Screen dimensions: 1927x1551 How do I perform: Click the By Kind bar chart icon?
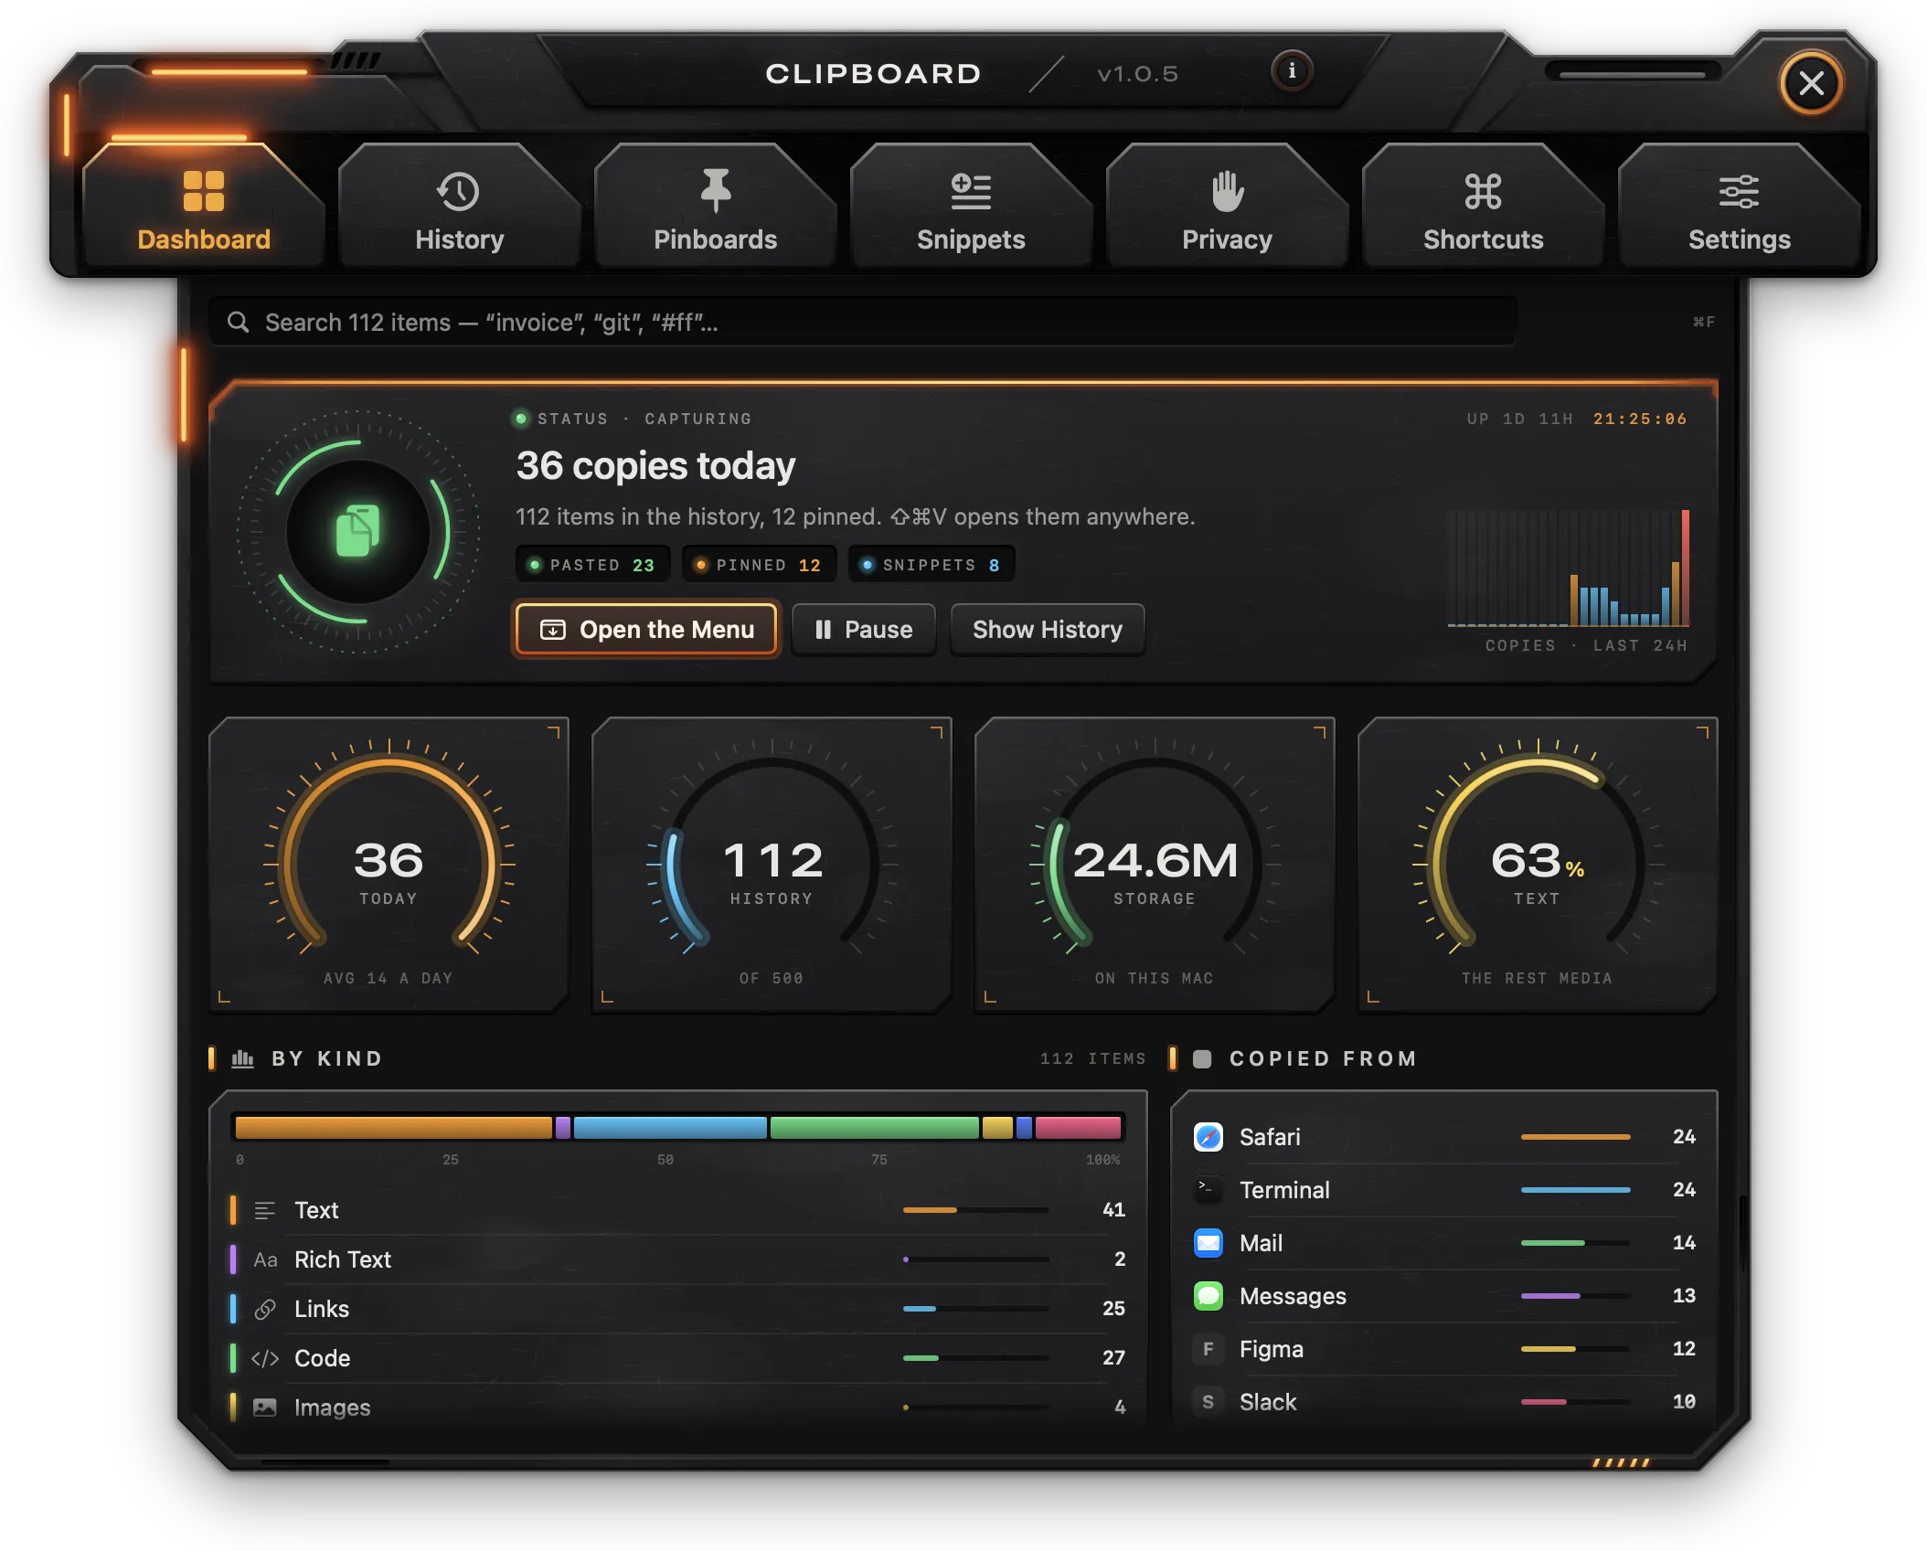point(242,1058)
